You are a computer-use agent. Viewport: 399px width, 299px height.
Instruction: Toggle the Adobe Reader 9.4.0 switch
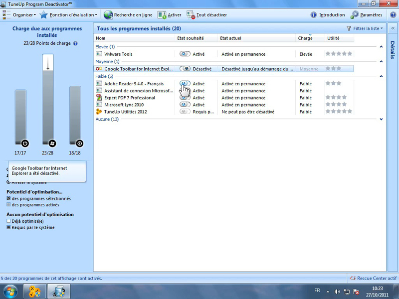click(185, 83)
